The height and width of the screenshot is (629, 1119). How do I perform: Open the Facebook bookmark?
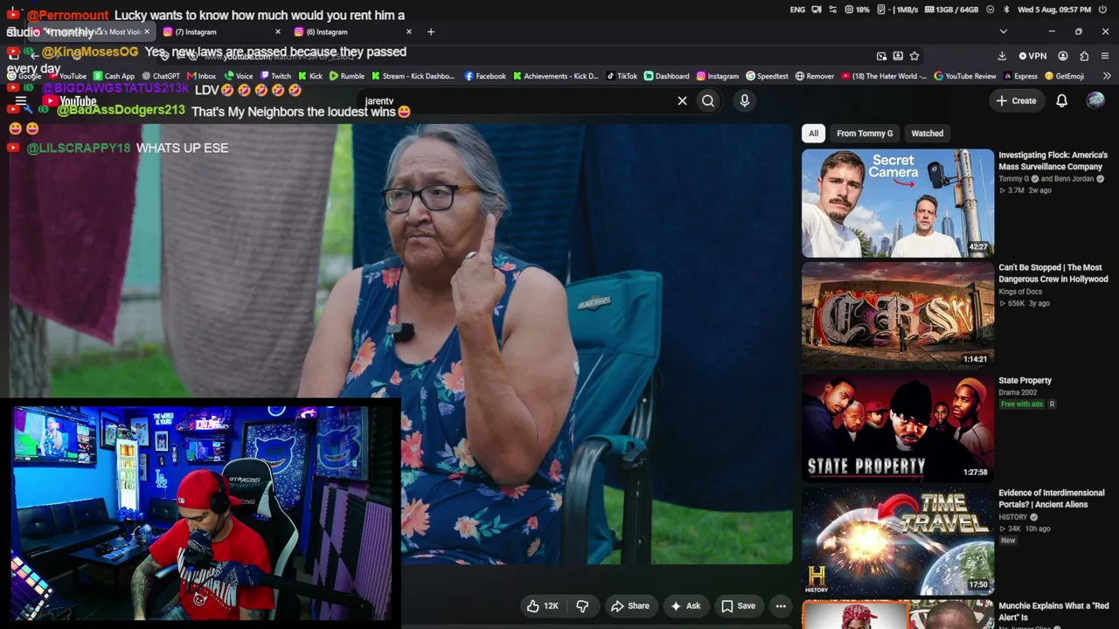pos(485,76)
